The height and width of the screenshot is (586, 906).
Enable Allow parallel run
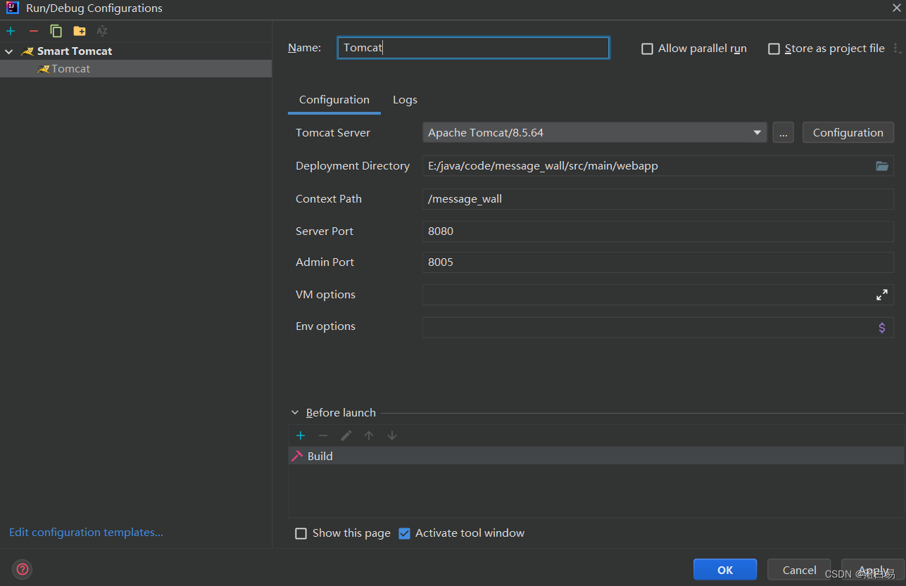click(647, 49)
